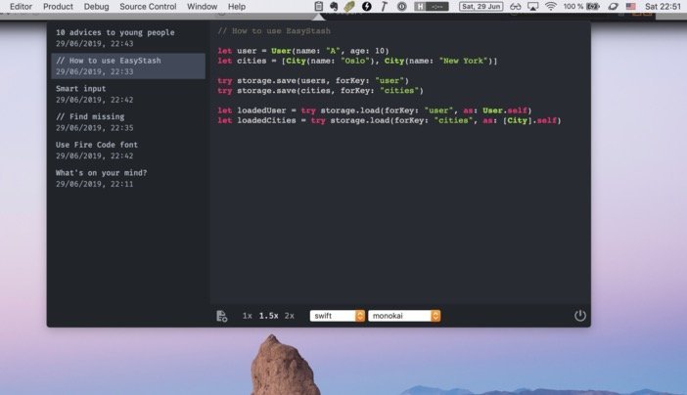Viewport: 687px width, 395px height.
Task: Click the H code snippet menu bar item
Action: point(432,6)
